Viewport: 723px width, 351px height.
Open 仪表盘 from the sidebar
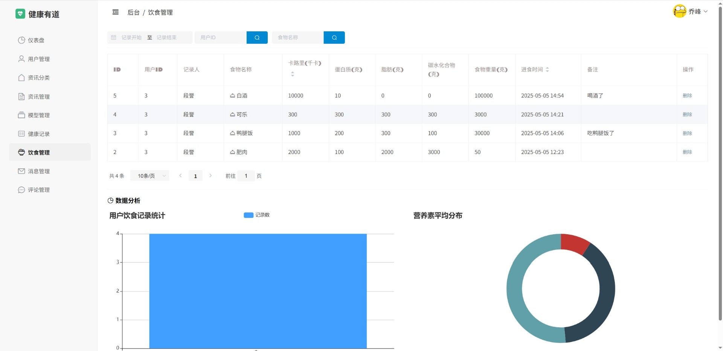(36, 40)
